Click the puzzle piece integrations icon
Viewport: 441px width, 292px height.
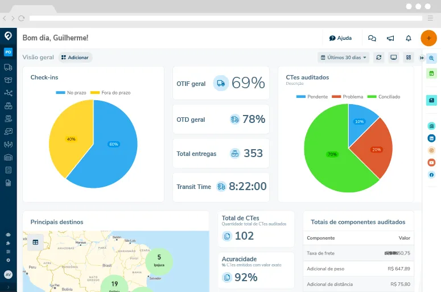click(8, 243)
